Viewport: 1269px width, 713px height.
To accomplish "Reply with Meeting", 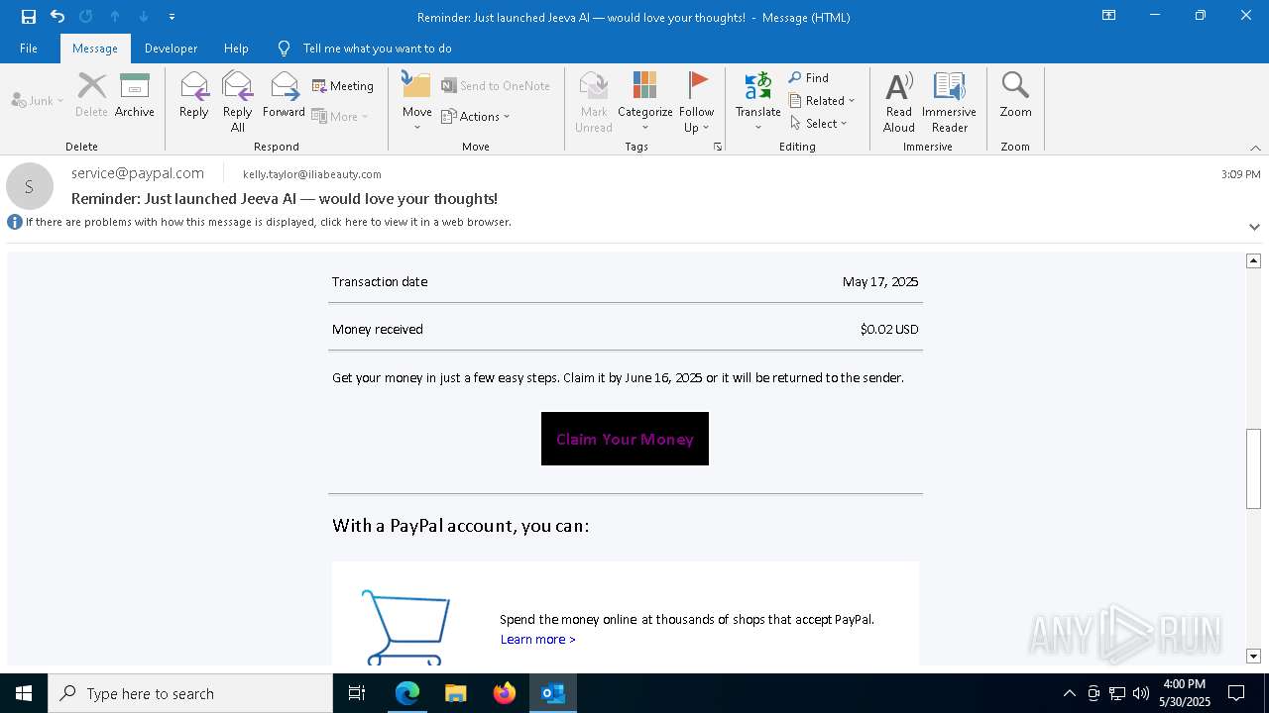I will [x=343, y=86].
